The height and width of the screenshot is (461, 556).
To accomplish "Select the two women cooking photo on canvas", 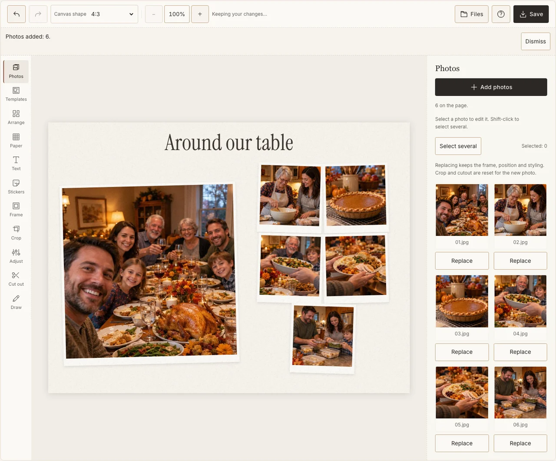I will click(x=290, y=197).
